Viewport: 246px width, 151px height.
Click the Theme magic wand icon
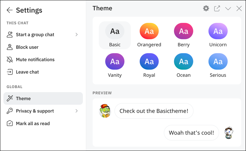pyautogui.click(x=10, y=98)
